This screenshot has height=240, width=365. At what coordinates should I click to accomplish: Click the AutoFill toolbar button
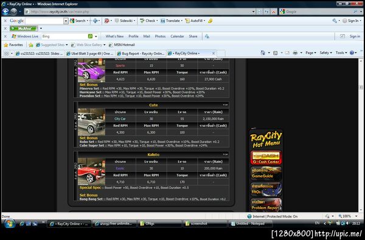[195, 21]
